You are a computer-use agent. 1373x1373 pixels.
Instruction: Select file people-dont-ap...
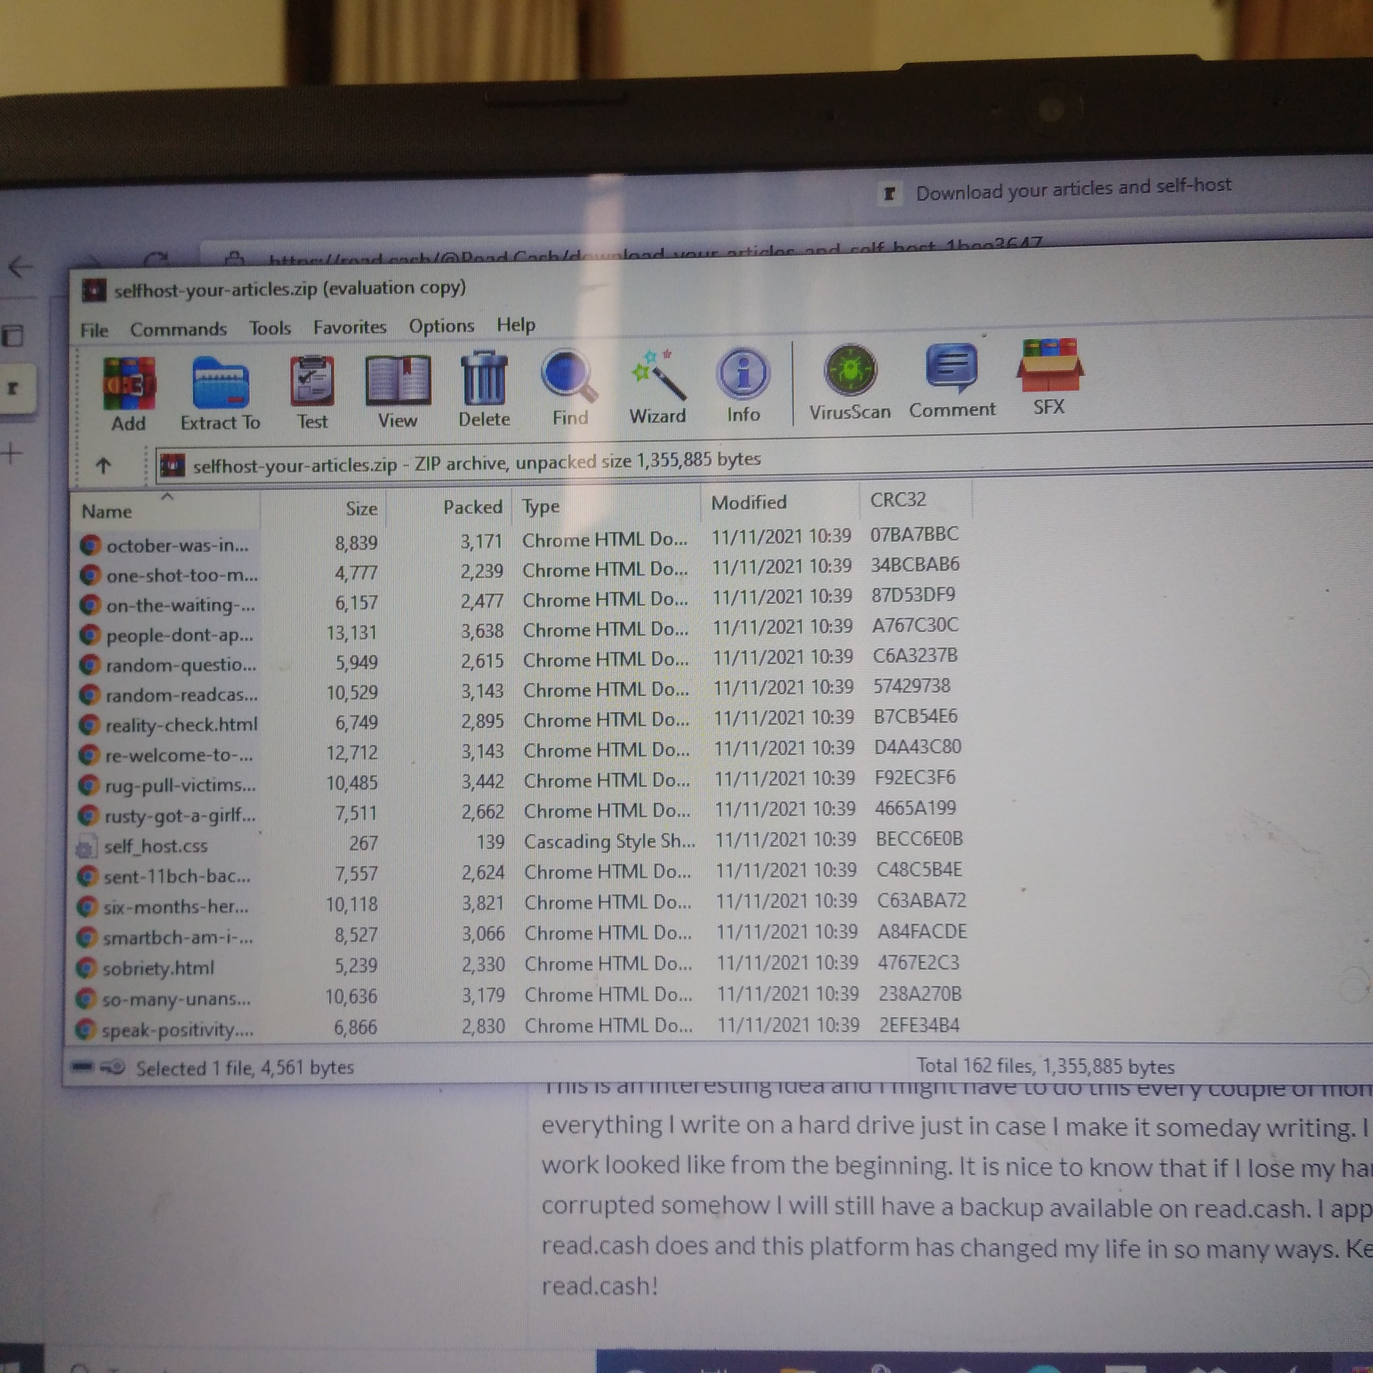[179, 635]
